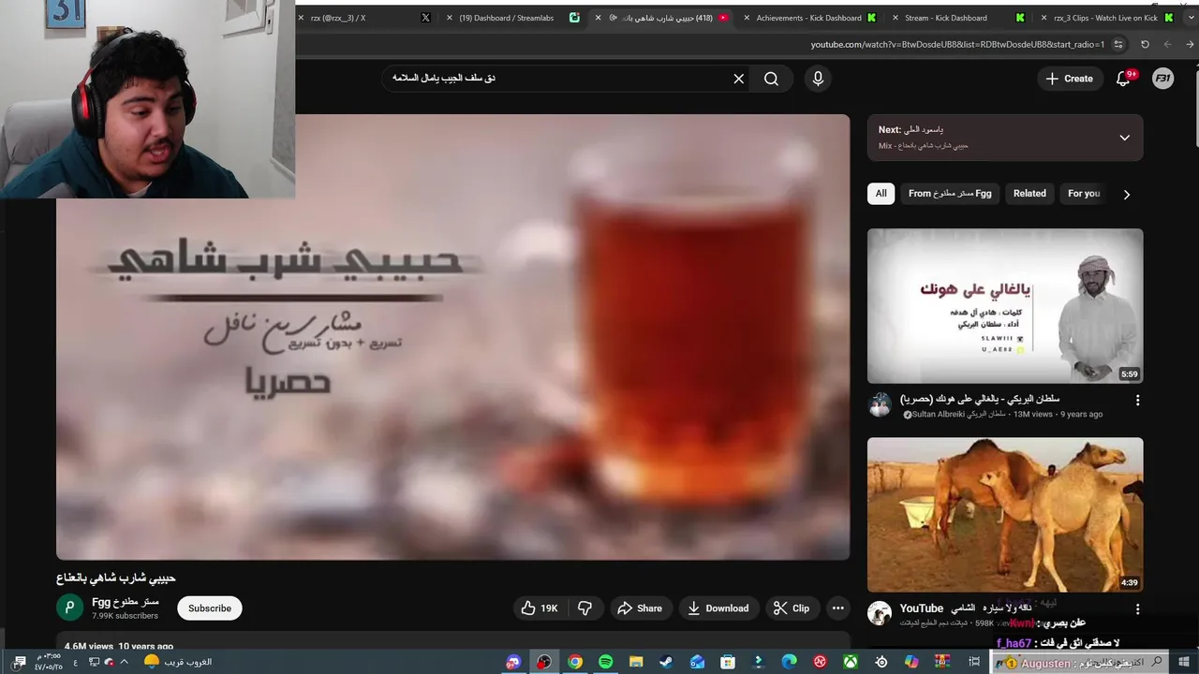Open the Create menu button
Viewport: 1199px width, 674px height.
click(1070, 79)
